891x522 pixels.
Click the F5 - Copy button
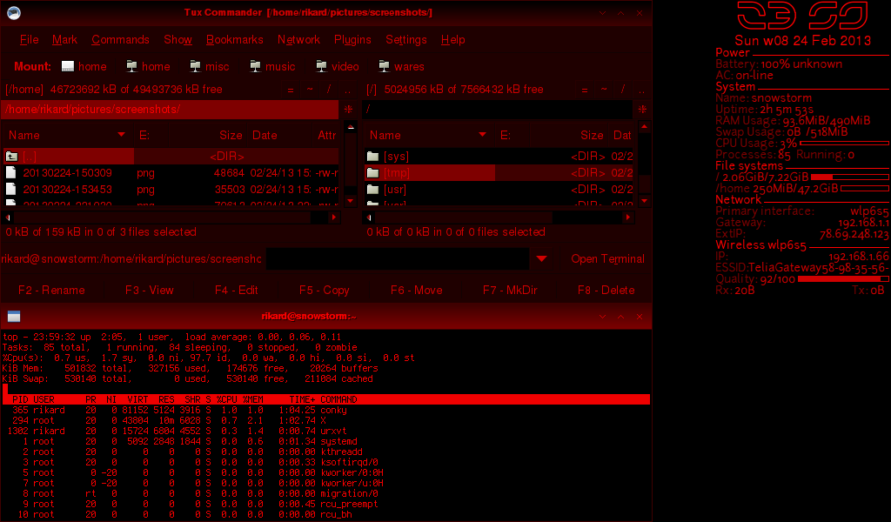pos(325,291)
